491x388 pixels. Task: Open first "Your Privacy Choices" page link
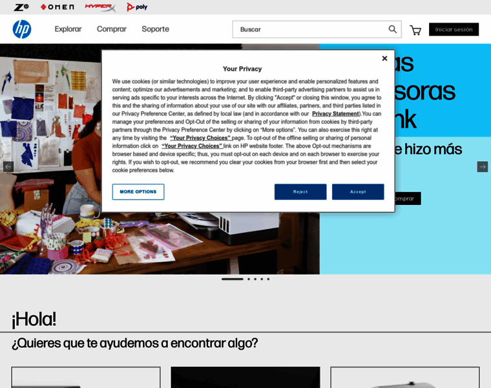point(200,138)
